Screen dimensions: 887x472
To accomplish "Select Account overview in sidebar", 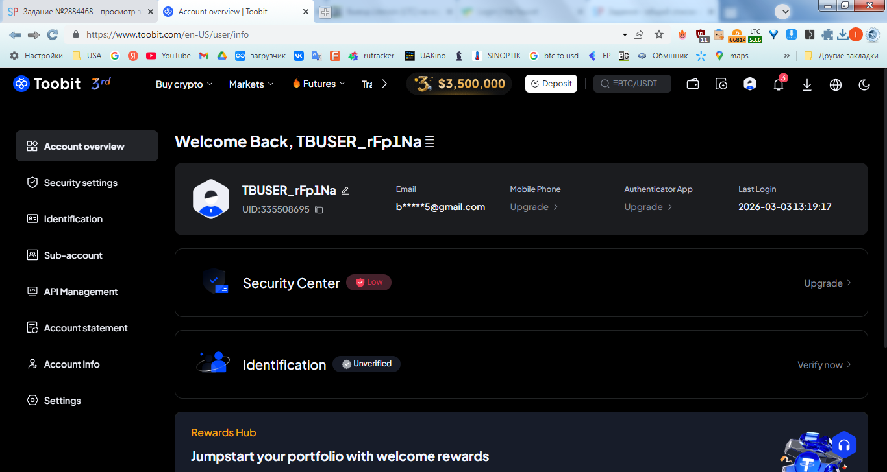I will point(87,146).
